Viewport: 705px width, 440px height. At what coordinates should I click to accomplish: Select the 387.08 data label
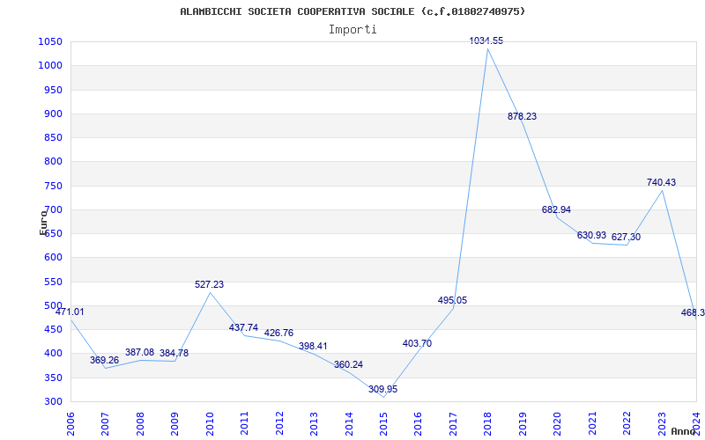(x=139, y=353)
